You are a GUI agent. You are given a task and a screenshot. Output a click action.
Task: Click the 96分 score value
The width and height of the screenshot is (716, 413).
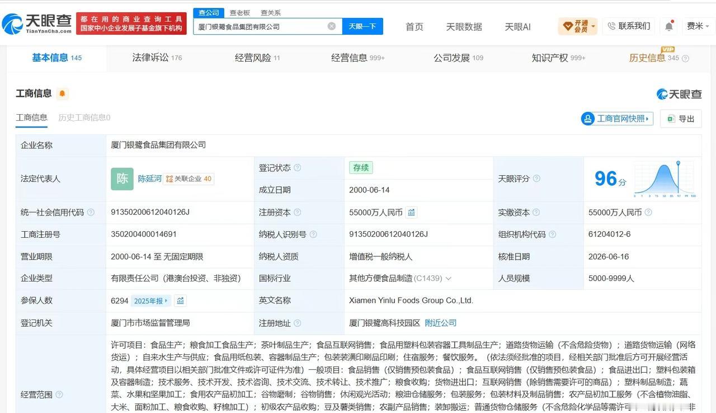pos(610,179)
